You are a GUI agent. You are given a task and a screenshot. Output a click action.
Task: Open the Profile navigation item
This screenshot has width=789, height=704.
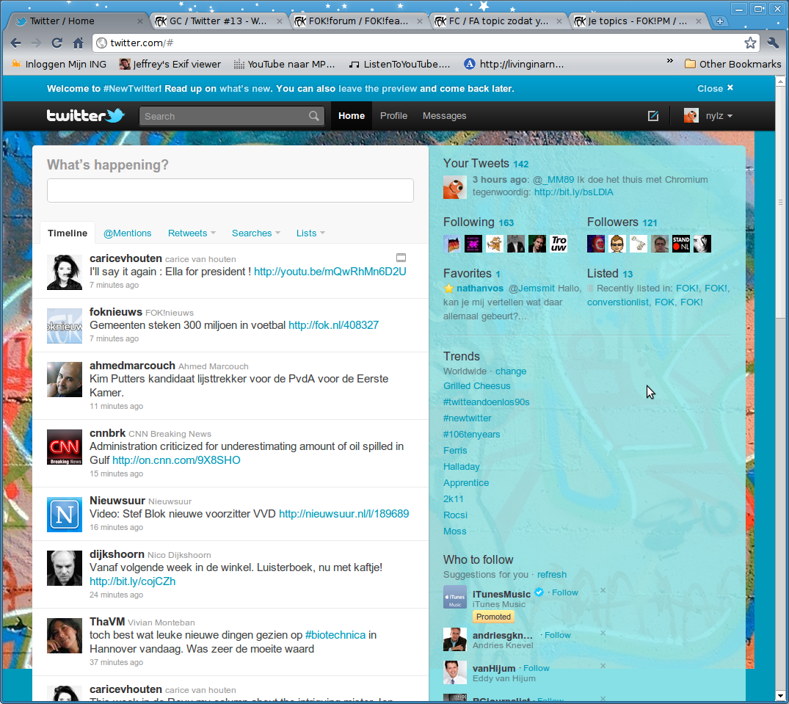coord(393,116)
